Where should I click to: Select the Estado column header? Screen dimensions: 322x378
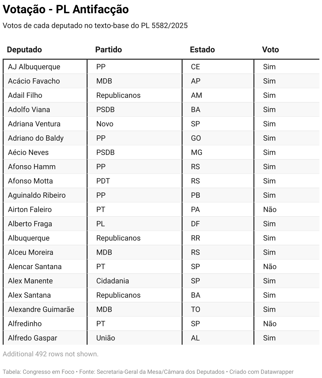click(x=202, y=50)
